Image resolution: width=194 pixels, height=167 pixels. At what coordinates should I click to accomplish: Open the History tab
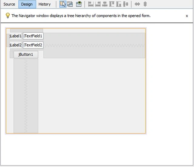point(45,4)
